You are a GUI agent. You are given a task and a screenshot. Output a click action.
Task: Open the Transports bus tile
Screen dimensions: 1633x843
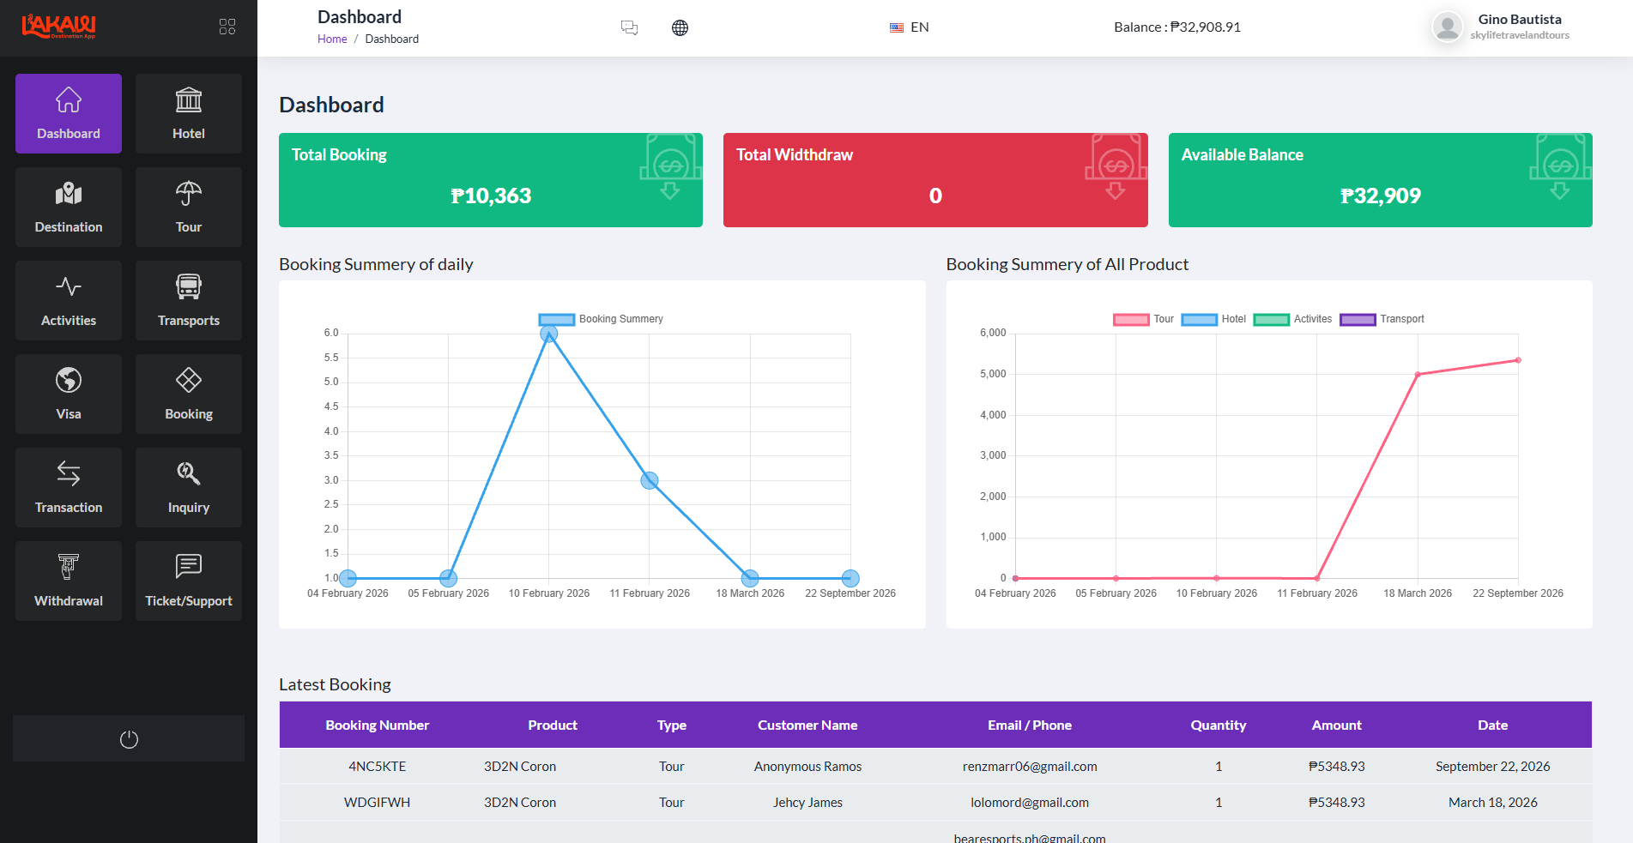pyautogui.click(x=189, y=300)
